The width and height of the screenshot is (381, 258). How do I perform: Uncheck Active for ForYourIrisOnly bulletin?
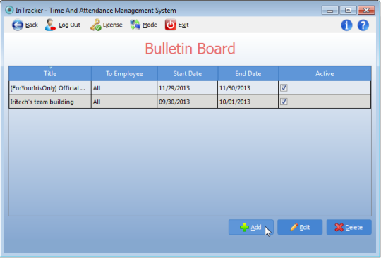pyautogui.click(x=284, y=87)
